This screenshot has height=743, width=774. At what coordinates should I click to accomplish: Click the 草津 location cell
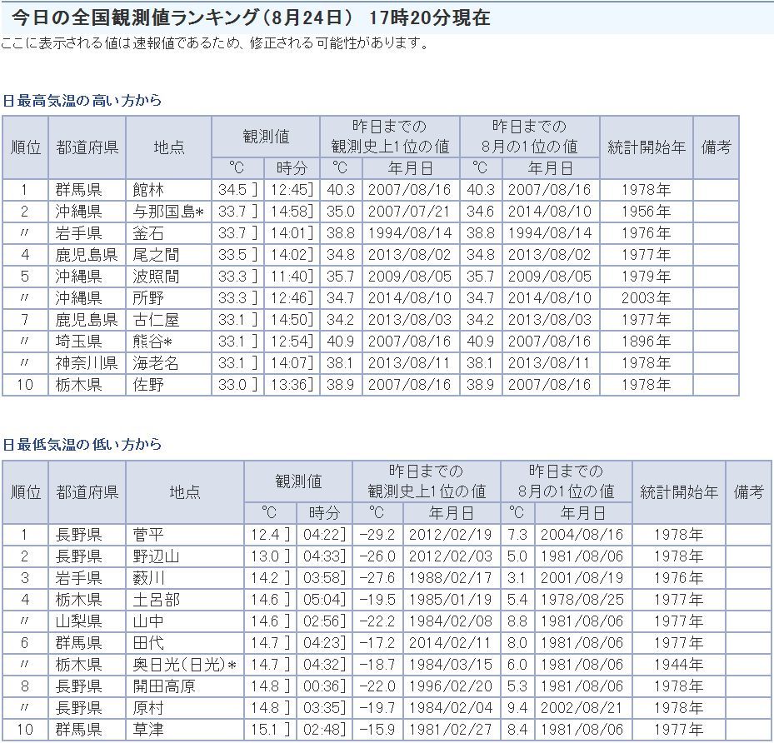148,730
